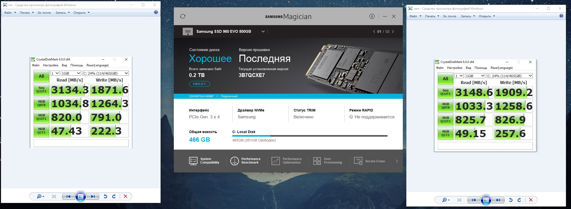
Task: Open Файл menu in sam viewer
Action: point(416,16)
